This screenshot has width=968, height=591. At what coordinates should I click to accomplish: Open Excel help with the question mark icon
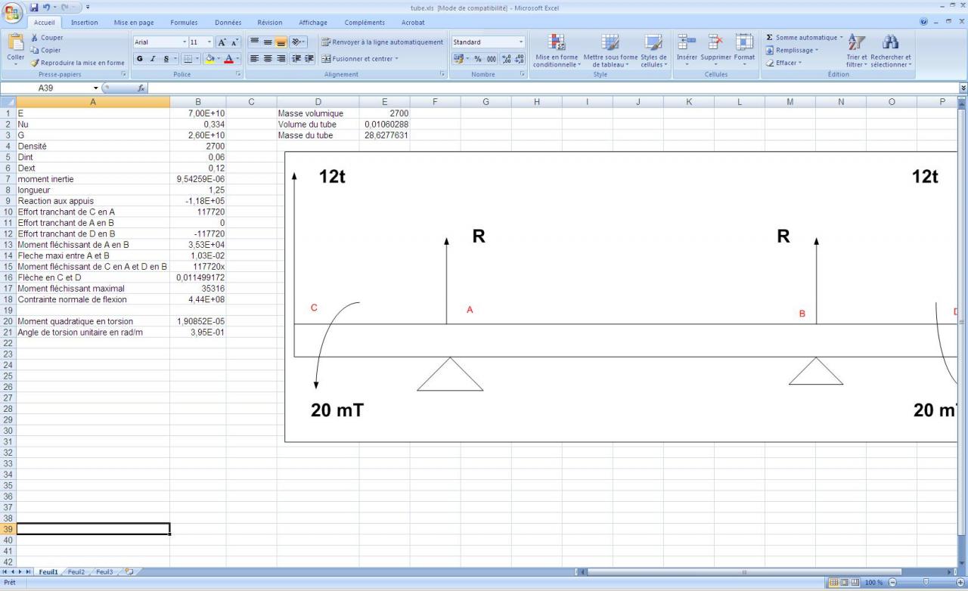click(x=924, y=23)
